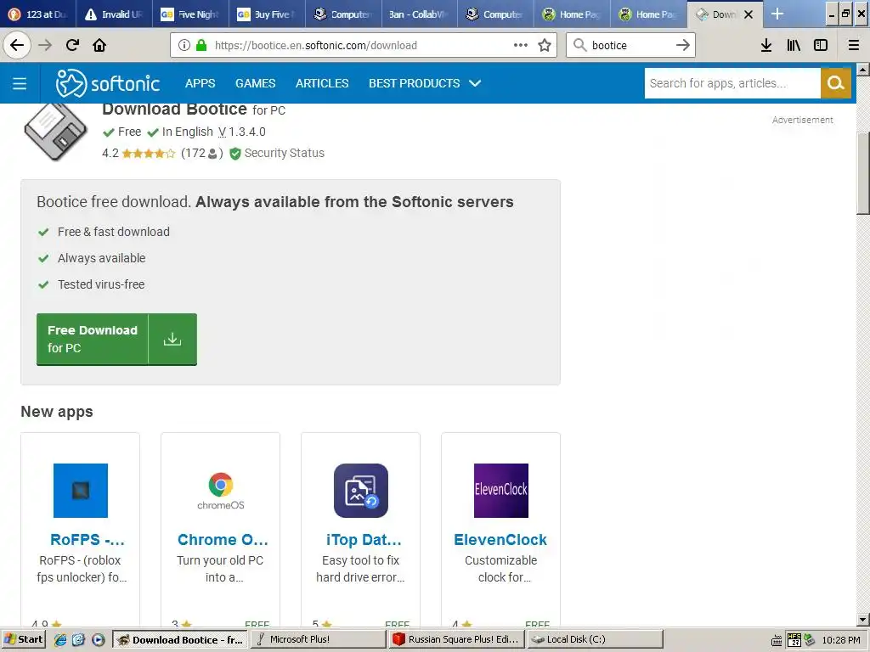Click the orange Softonic search button
Image resolution: width=870 pixels, height=652 pixels.
coord(836,83)
